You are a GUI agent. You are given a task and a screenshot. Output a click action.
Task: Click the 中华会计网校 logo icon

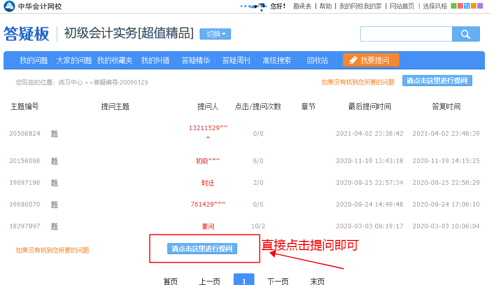pyautogui.click(x=9, y=6)
